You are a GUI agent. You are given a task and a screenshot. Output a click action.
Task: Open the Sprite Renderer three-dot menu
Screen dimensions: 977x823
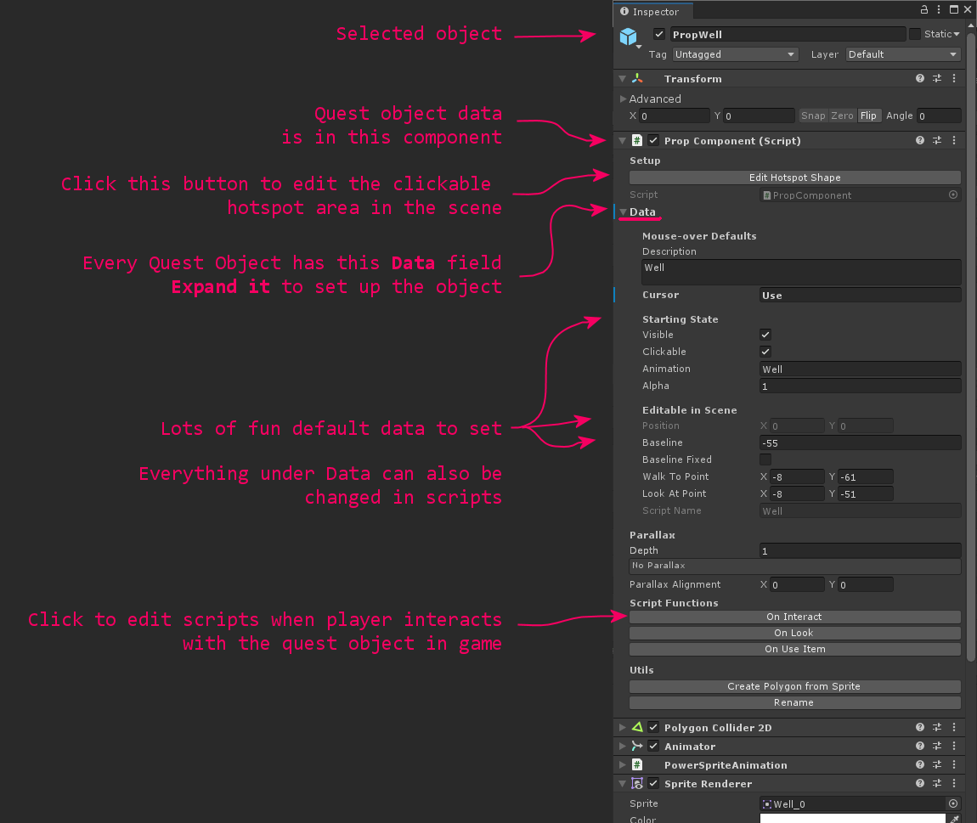pos(954,784)
